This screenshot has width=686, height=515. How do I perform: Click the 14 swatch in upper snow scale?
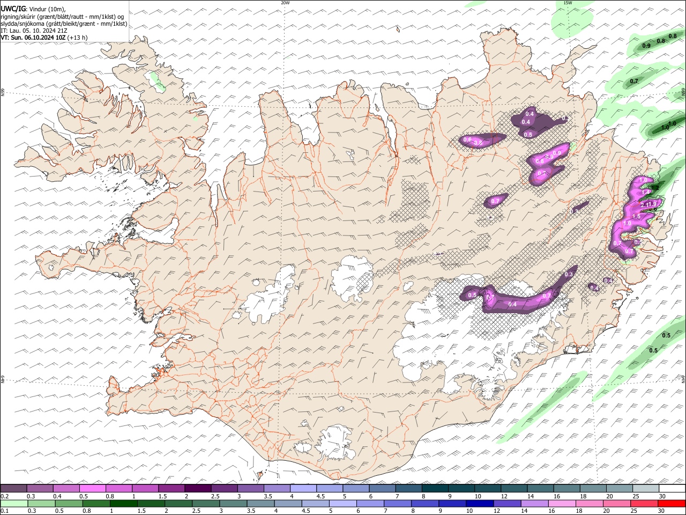pos(540,488)
